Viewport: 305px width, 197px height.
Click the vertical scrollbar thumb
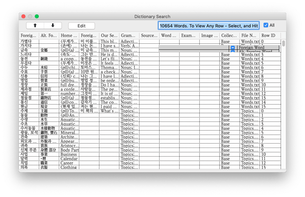(284, 43)
